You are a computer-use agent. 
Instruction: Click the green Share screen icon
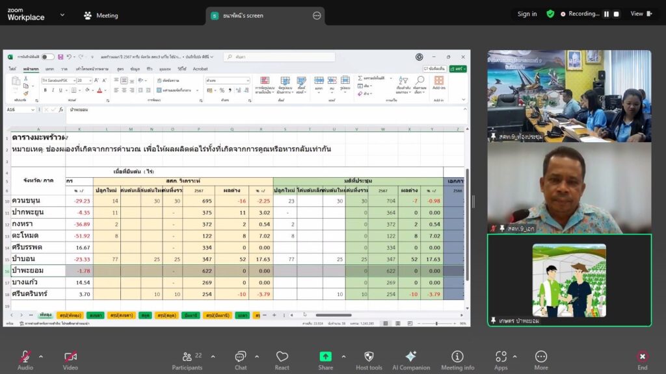(x=325, y=357)
